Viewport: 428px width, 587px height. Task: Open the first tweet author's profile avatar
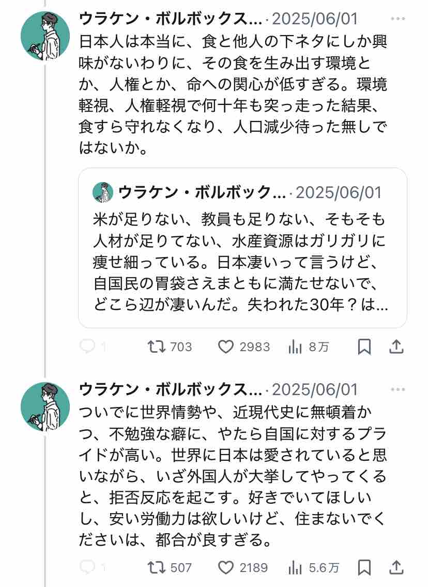(45, 35)
